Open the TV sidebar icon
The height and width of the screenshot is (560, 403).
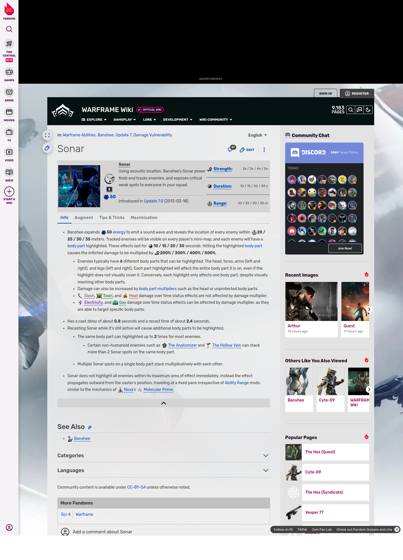pyautogui.click(x=9, y=132)
